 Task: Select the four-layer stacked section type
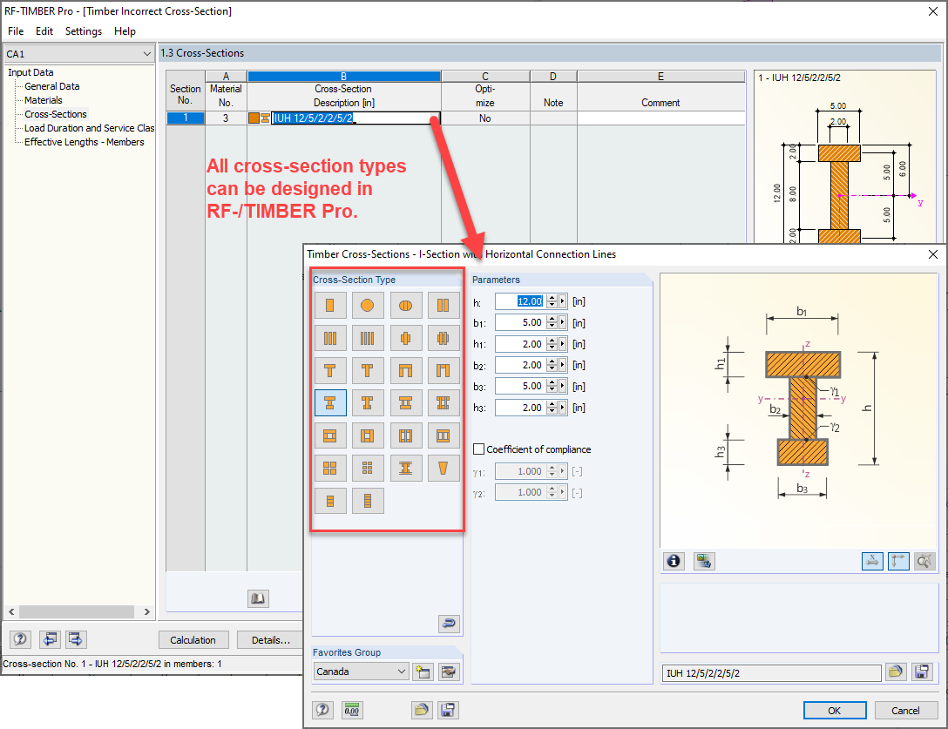[368, 501]
